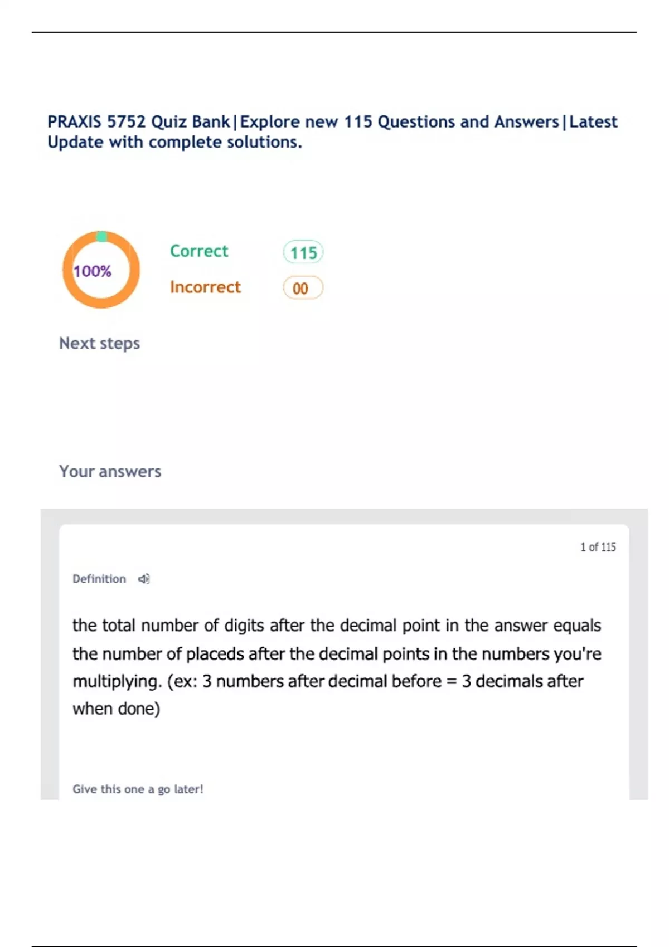Play audio with the Definition speaker icon
669x947 pixels.
(144, 579)
